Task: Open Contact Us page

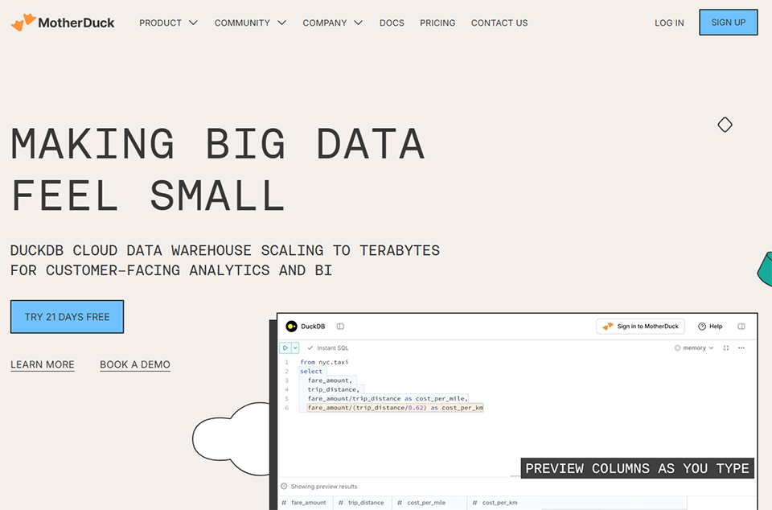Action: pos(499,23)
